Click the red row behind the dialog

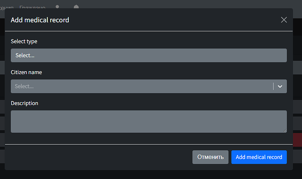[297, 140]
